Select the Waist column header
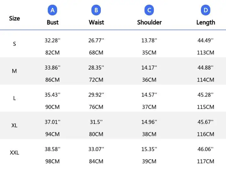The image size is (226, 169). [96, 22]
